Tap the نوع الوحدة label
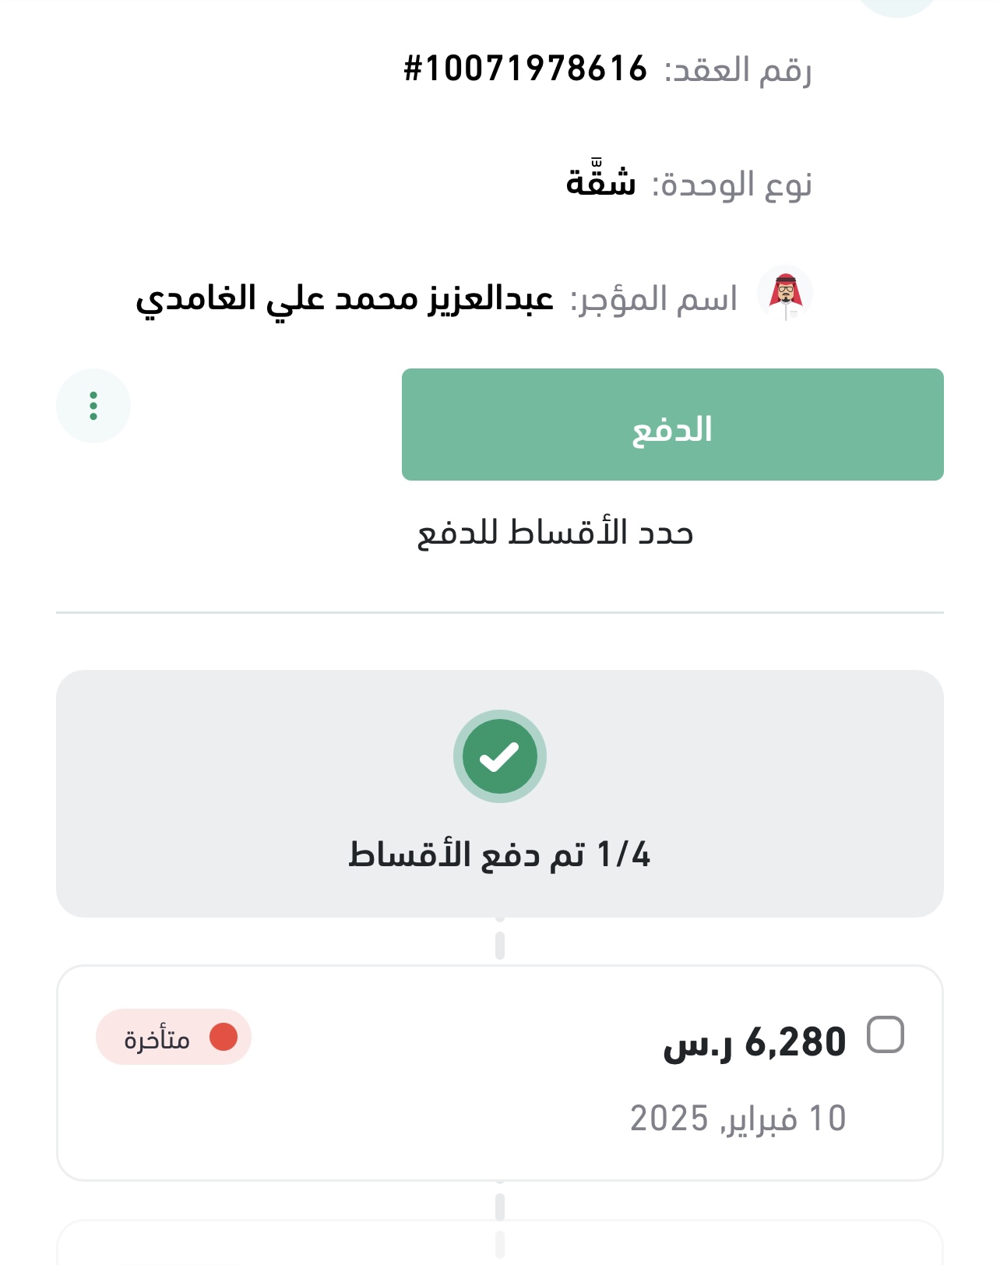The image size is (1000, 1265). pos(731,185)
